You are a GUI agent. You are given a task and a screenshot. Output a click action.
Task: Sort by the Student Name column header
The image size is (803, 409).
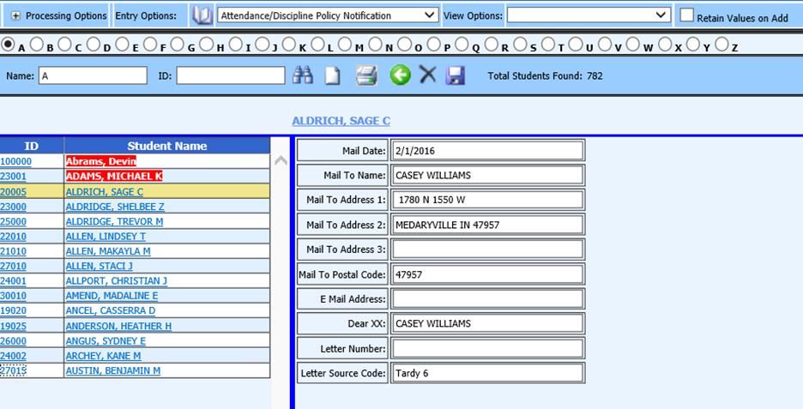(x=166, y=146)
